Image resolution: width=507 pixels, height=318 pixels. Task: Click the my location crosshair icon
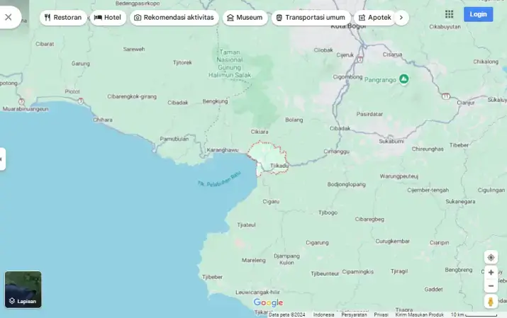click(491, 257)
